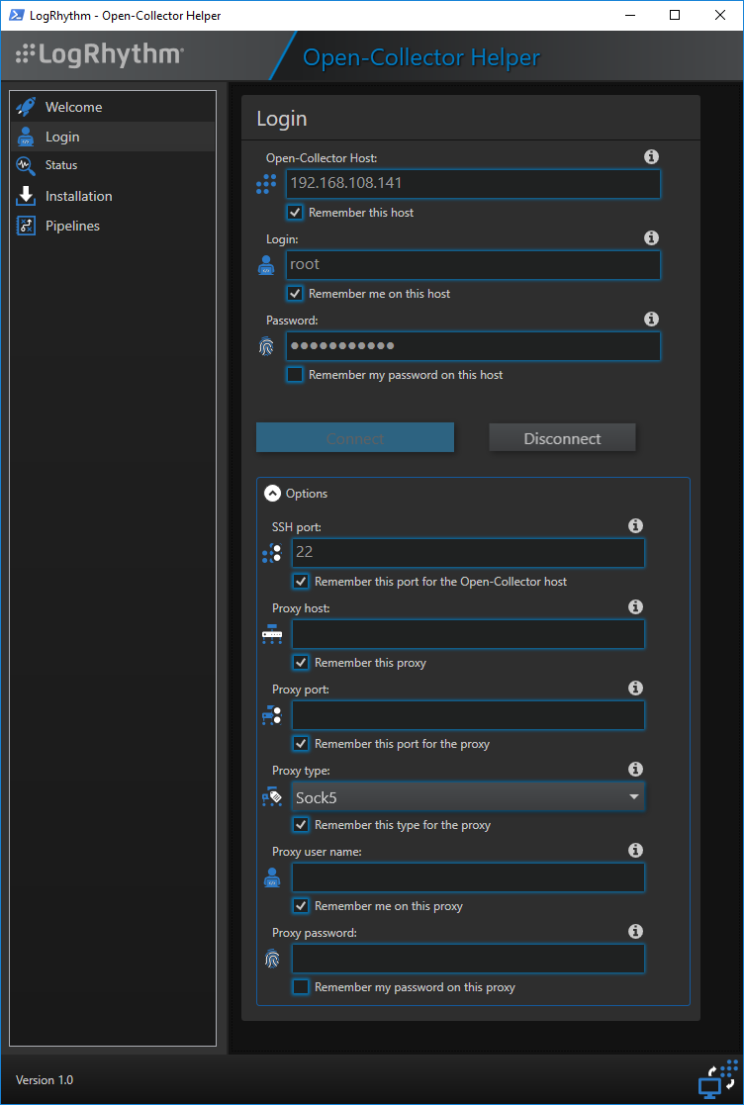The width and height of the screenshot is (744, 1105).
Task: Click the tag icon beside Proxy type
Action: click(x=272, y=797)
